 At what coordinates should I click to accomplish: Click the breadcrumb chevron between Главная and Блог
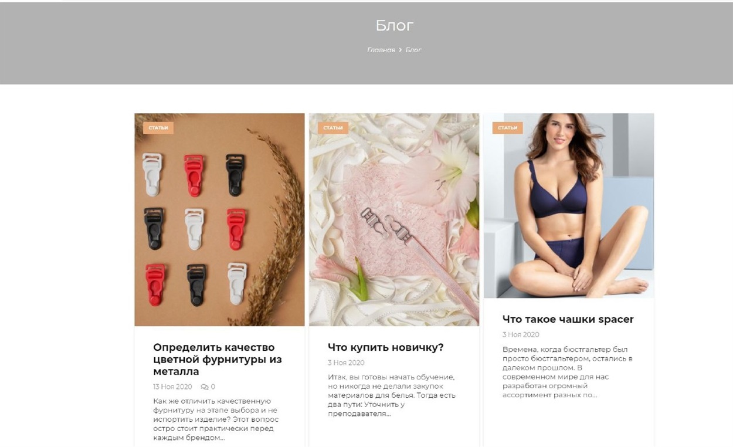[401, 50]
